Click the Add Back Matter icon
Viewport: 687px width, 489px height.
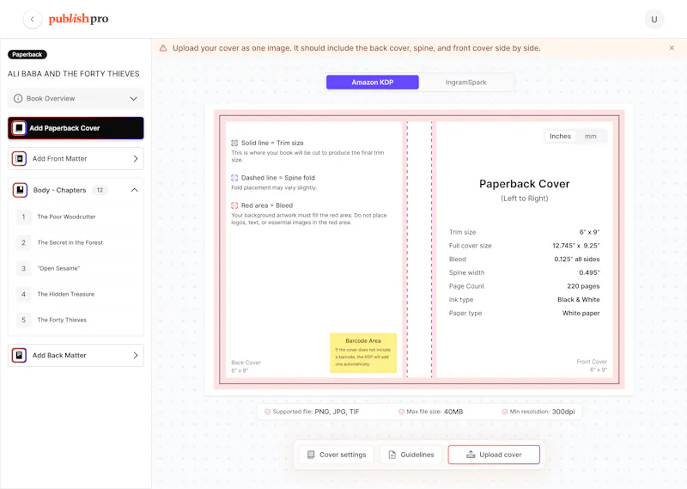point(19,355)
